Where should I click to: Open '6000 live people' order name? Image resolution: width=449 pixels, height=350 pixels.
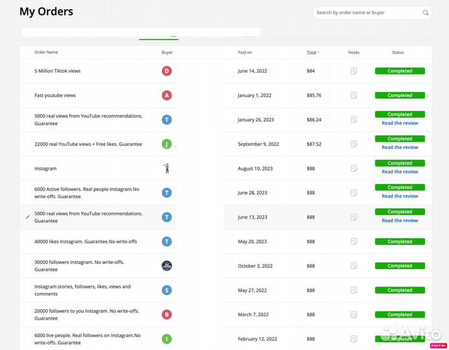(87, 339)
